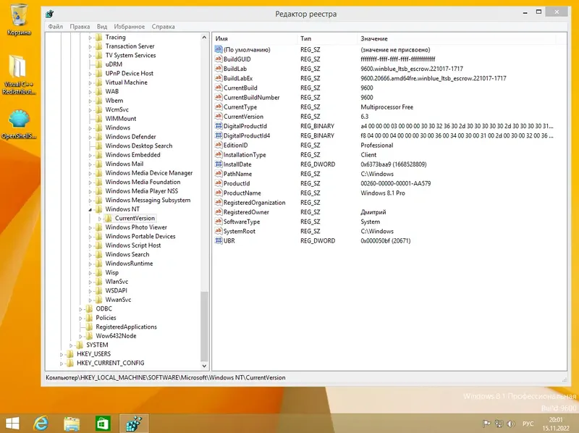The height and width of the screenshot is (433, 579).
Task: Click the tree pane scroll-up arrow
Action: click(x=204, y=38)
